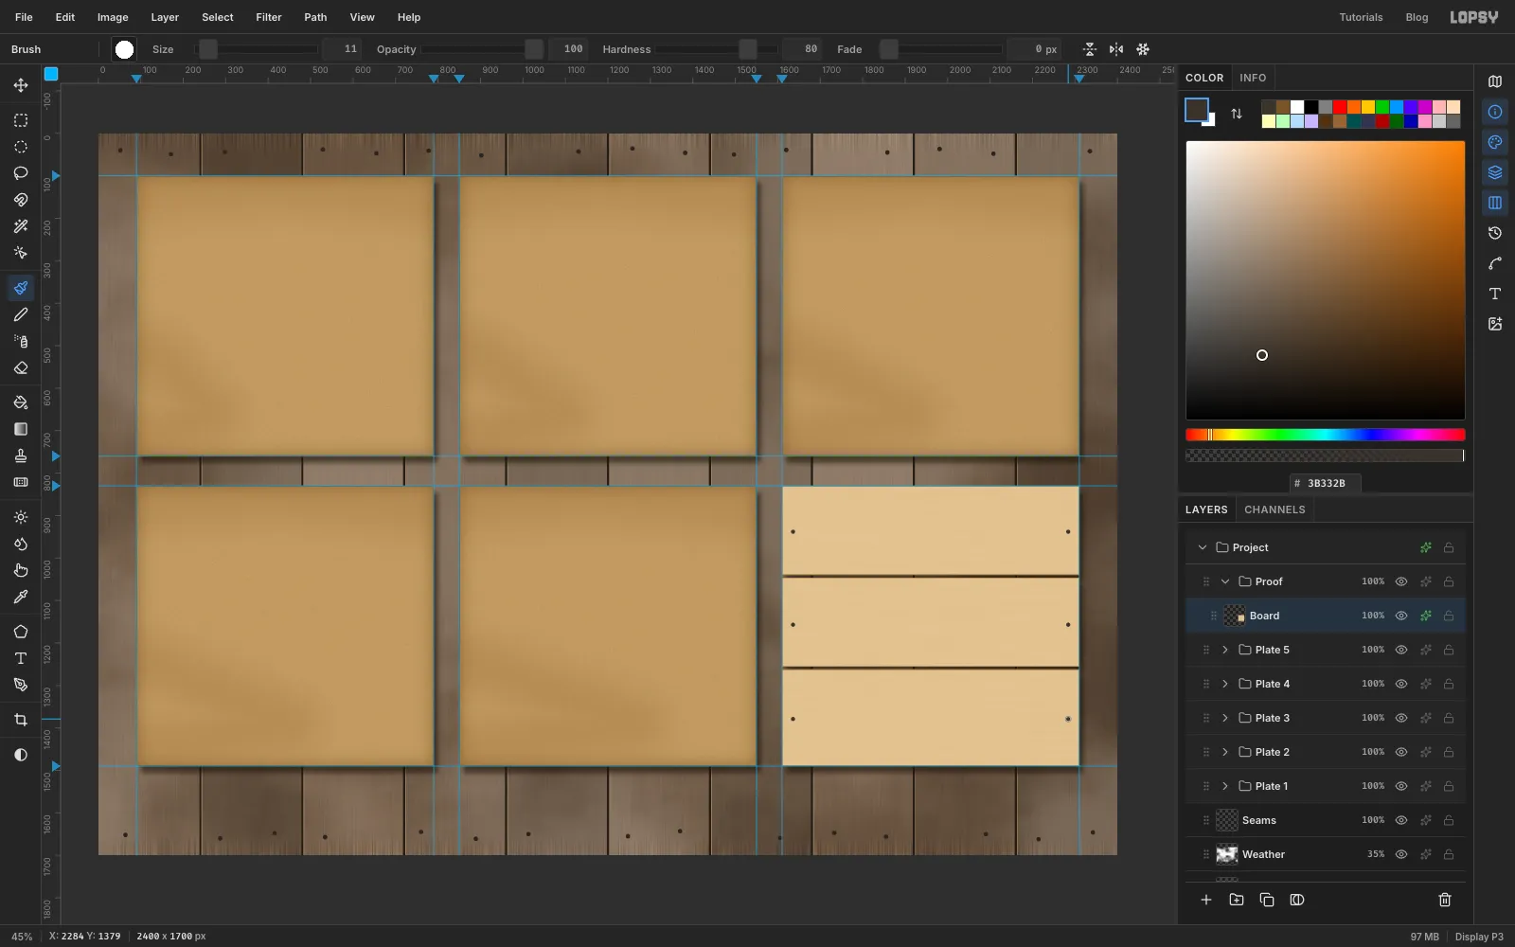Open the Blog link
The width and height of the screenshot is (1515, 947).
(x=1417, y=17)
